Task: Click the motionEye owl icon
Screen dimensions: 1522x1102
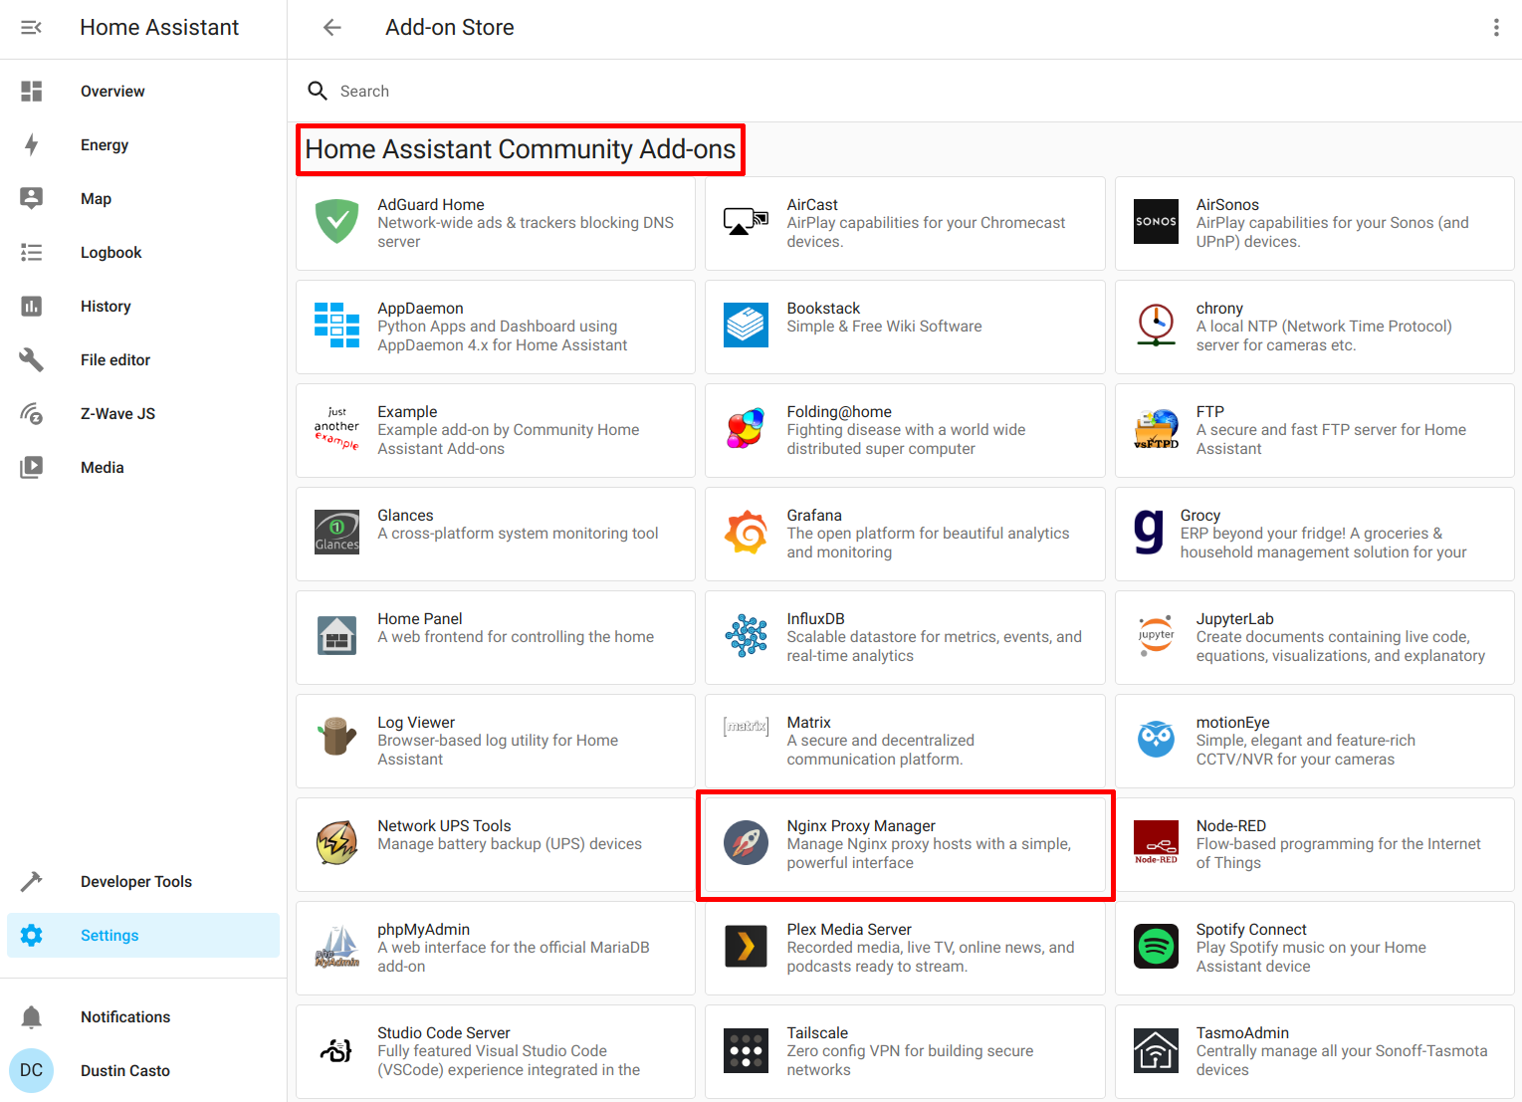Action: pyautogui.click(x=1156, y=741)
